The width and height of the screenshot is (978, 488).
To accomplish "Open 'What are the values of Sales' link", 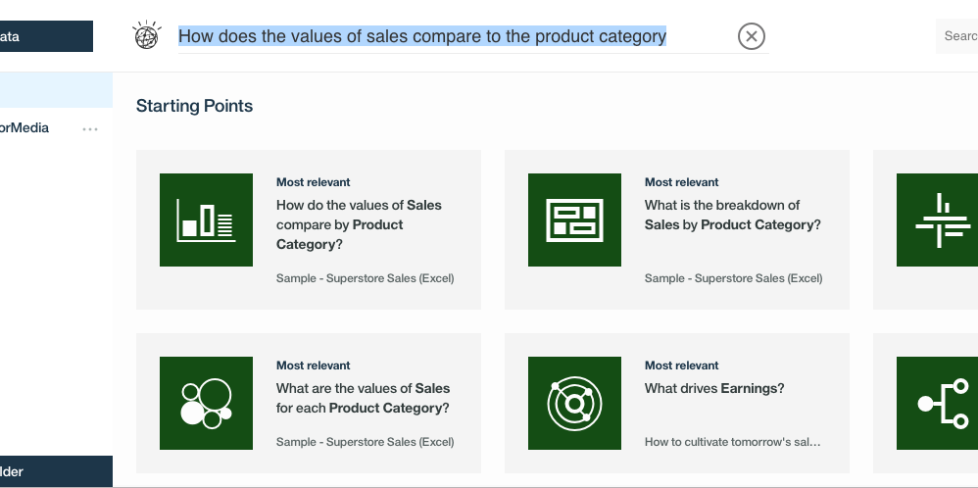I will (363, 398).
